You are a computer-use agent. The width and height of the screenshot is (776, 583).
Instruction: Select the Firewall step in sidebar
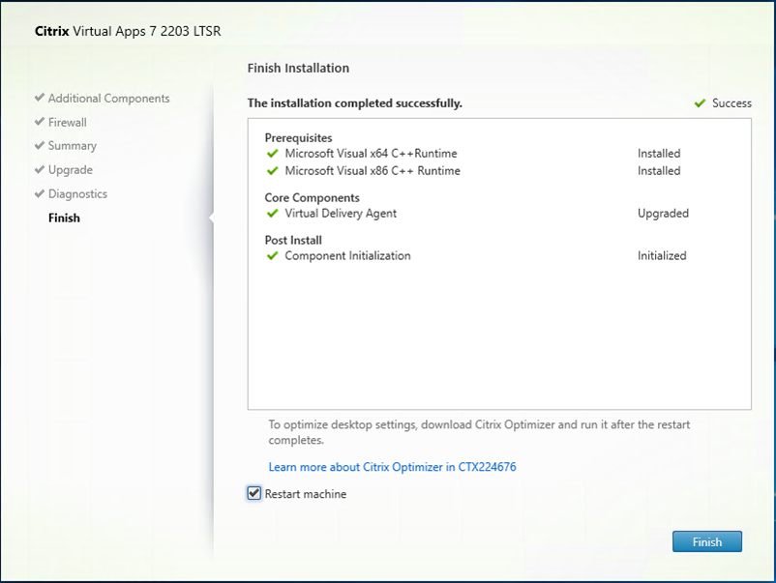pyautogui.click(x=68, y=122)
